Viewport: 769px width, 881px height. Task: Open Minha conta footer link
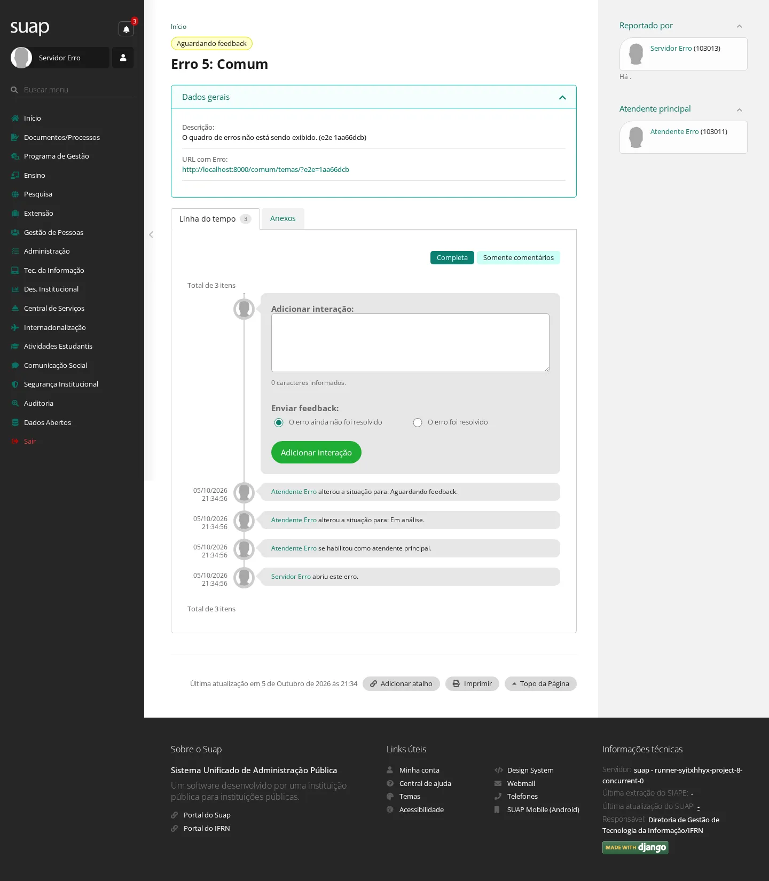419,770
